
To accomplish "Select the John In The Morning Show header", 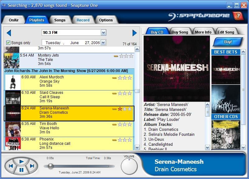I will pyautogui.click(x=69, y=71).
